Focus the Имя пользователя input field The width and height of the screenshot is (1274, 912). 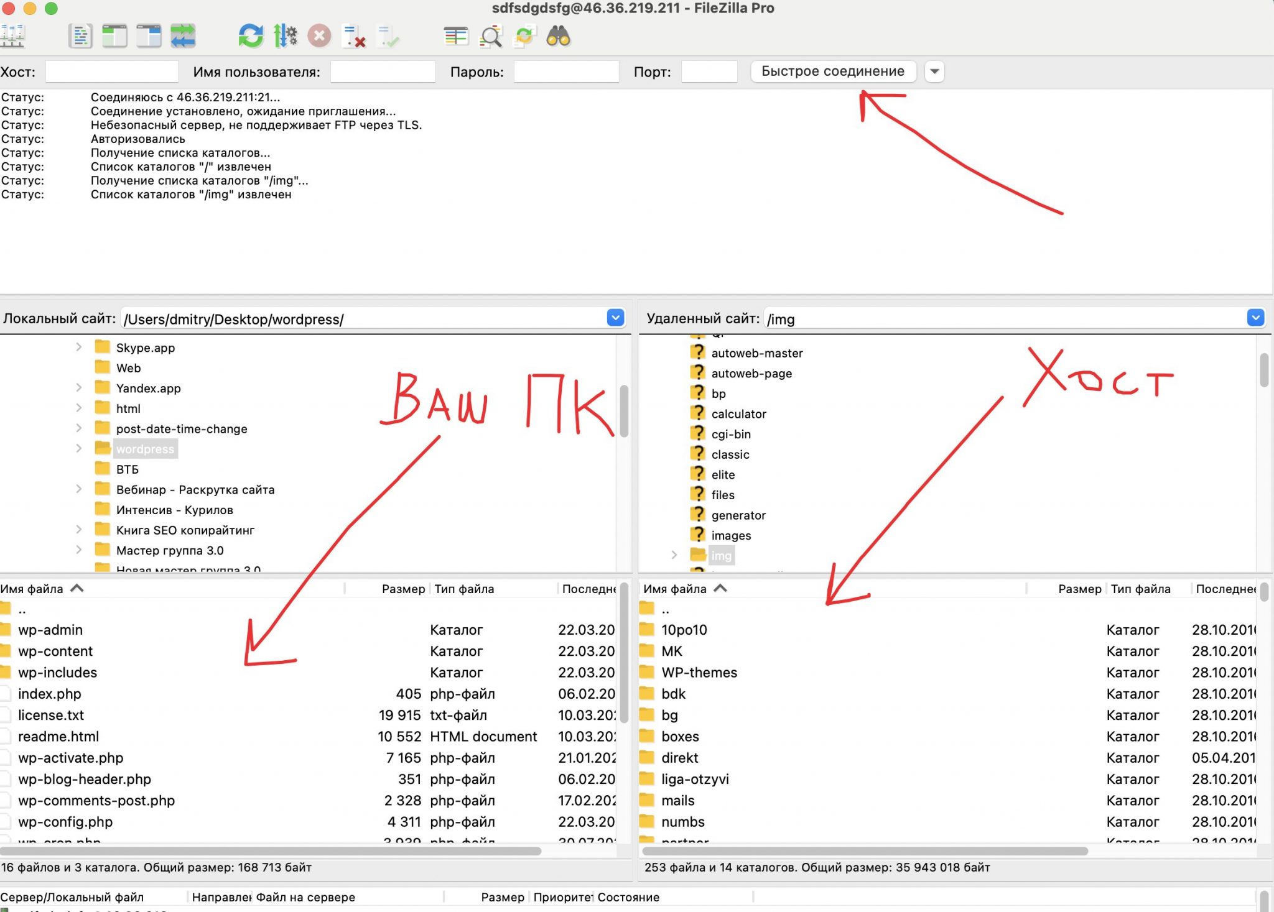pyautogui.click(x=383, y=71)
